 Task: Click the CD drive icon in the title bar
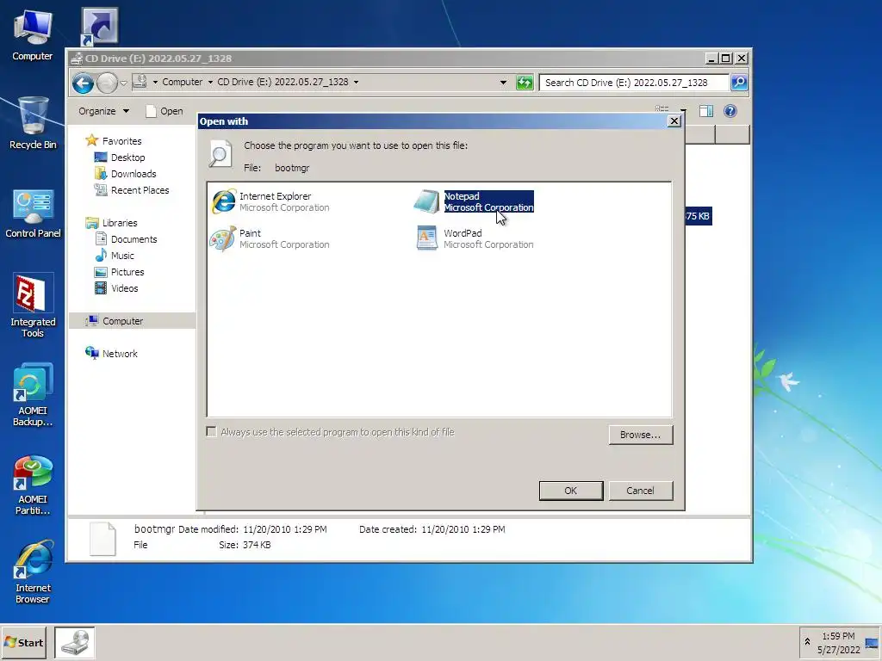pos(77,58)
